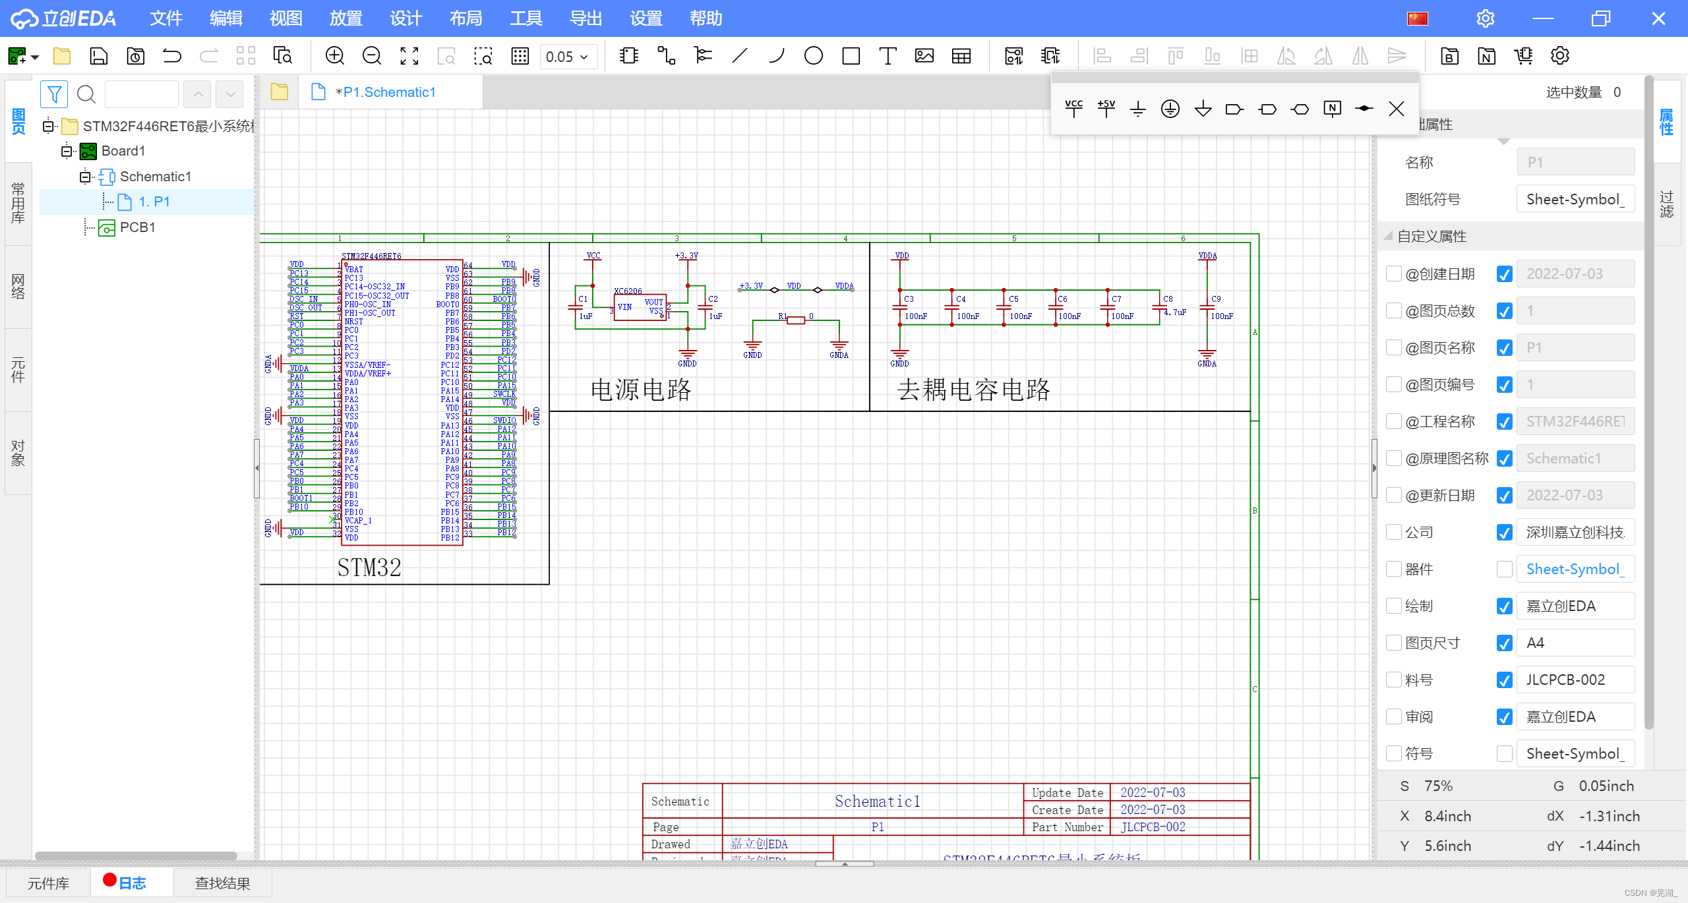Open the 放置 menu
The height and width of the screenshot is (903, 1688).
(x=346, y=18)
